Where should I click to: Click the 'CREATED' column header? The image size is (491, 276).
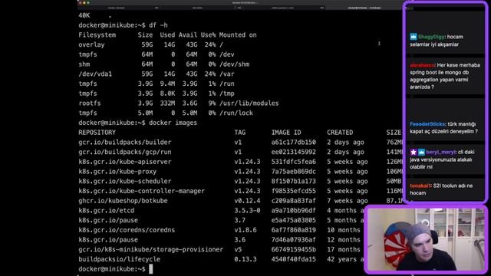340,133
